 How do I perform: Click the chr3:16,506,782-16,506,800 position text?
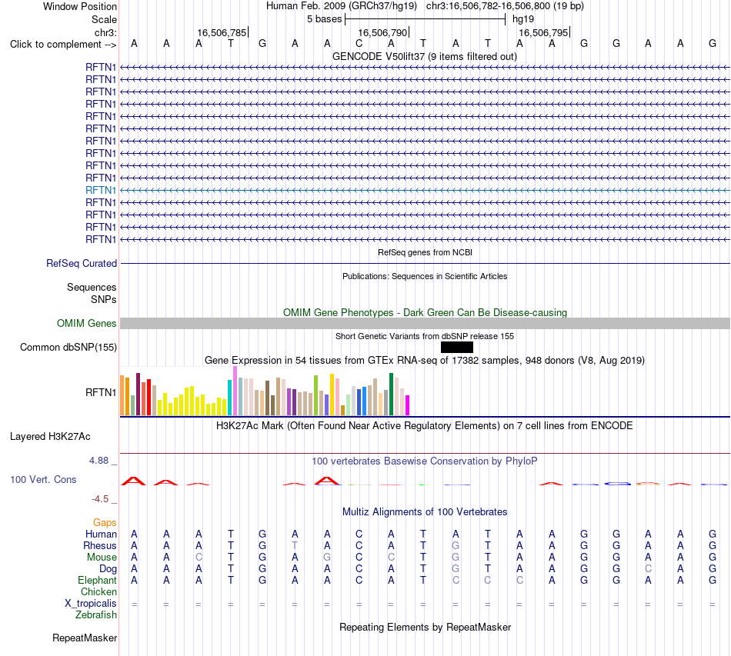505,6
